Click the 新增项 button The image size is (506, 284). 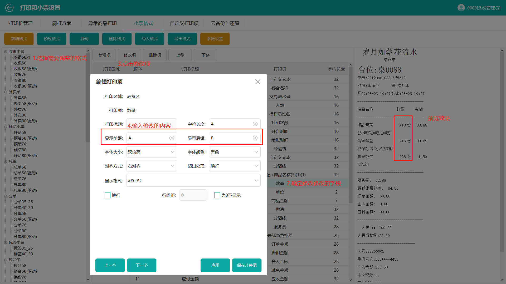tap(104, 55)
